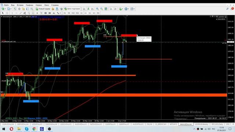
Task: Open Skype from the taskbar
Action: tap(26, 129)
